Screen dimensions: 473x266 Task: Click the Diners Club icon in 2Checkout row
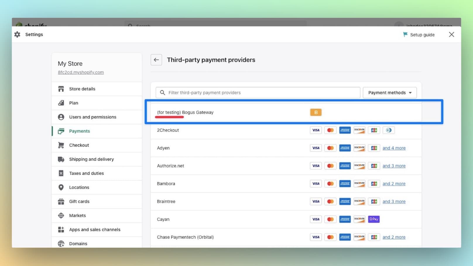click(x=388, y=130)
